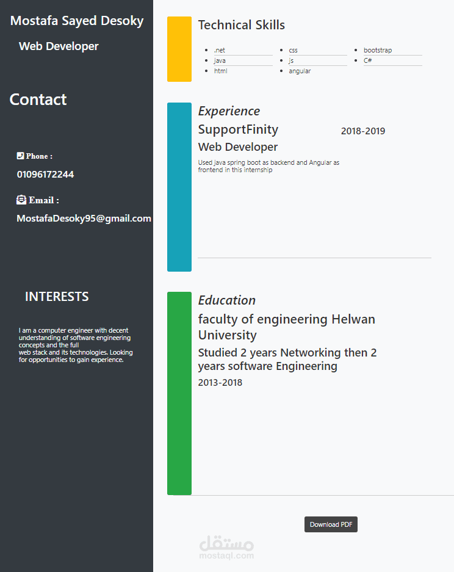
Task: Click the Mostafa Sayed Desoky name heading
Action: (x=77, y=21)
